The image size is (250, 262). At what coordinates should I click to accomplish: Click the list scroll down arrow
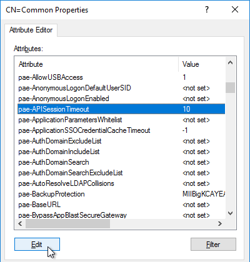pos(230,213)
